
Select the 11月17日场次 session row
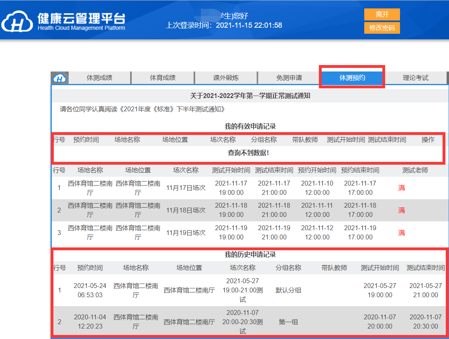[x=186, y=188]
